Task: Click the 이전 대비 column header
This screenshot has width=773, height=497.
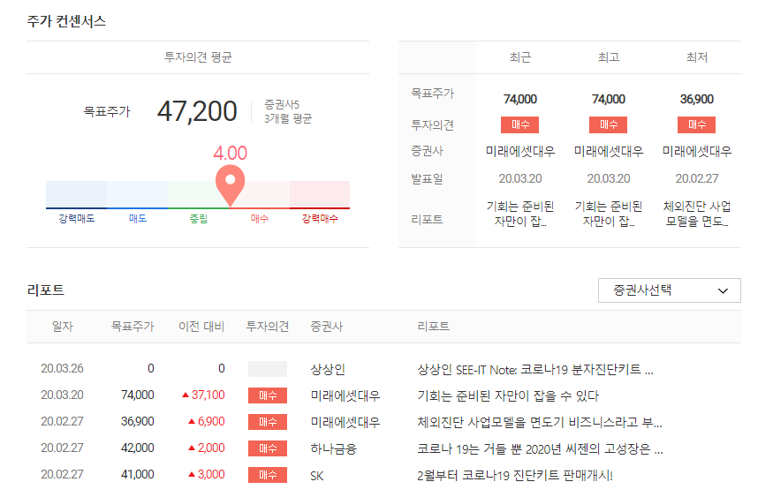Action: coord(201,327)
